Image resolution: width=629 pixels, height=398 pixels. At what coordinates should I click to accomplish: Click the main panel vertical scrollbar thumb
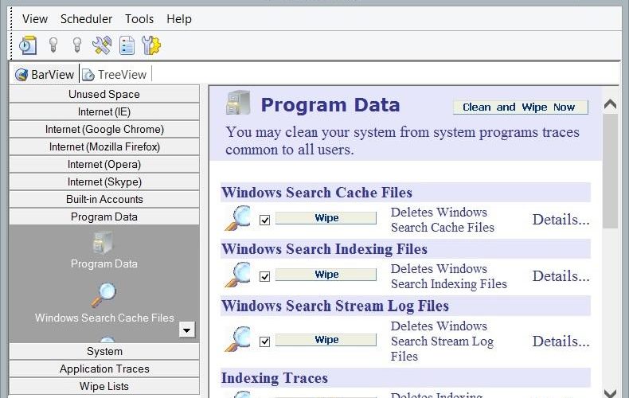point(610,171)
